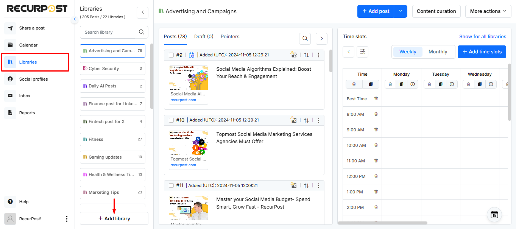This screenshot has height=229, width=516.
Task: Click the search icon in library search
Action: click(x=142, y=32)
